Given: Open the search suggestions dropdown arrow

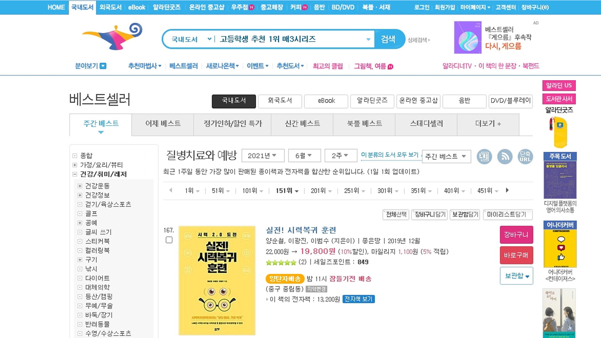Looking at the screenshot, I should coord(368,39).
